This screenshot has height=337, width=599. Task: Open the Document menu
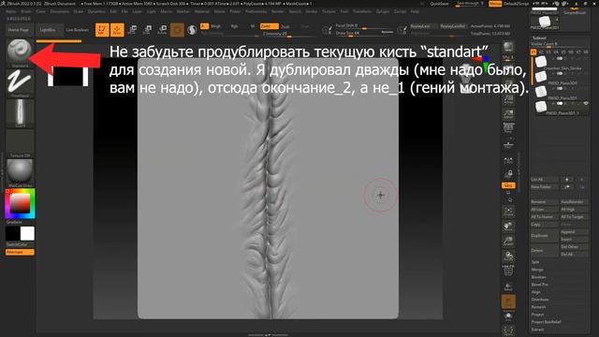(60, 11)
